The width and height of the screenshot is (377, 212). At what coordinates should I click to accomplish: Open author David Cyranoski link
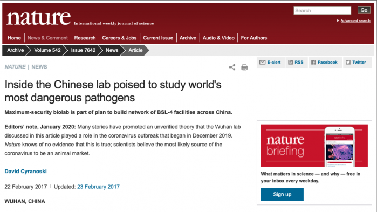point(26,172)
